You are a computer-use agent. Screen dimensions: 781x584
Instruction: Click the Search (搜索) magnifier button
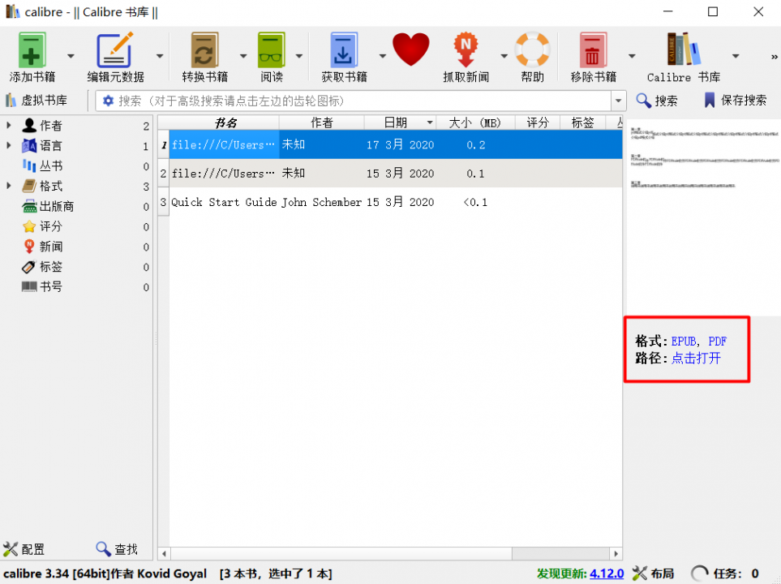click(657, 101)
